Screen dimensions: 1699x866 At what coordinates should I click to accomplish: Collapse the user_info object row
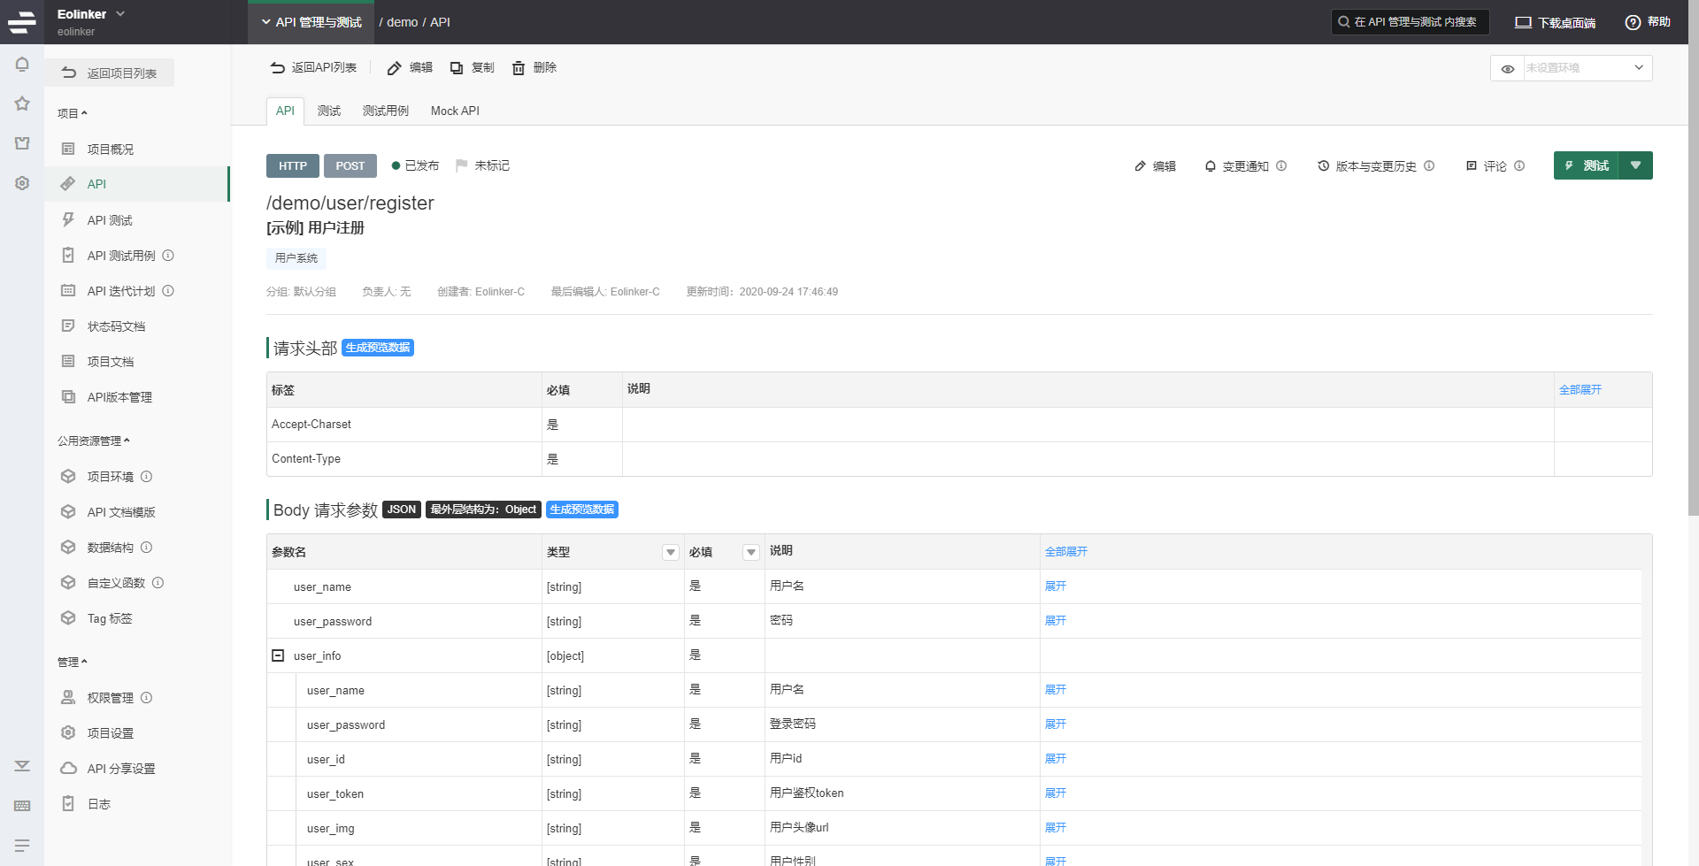(278, 655)
